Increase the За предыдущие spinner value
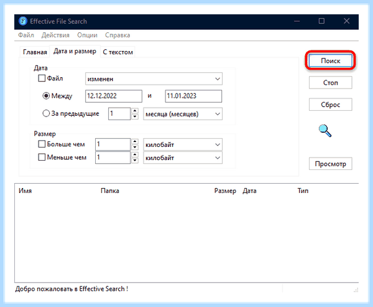Image resolution: width=373 pixels, height=307 pixels. point(135,111)
